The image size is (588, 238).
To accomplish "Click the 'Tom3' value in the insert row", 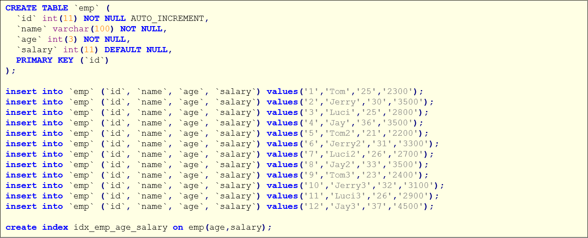I will pos(340,175).
